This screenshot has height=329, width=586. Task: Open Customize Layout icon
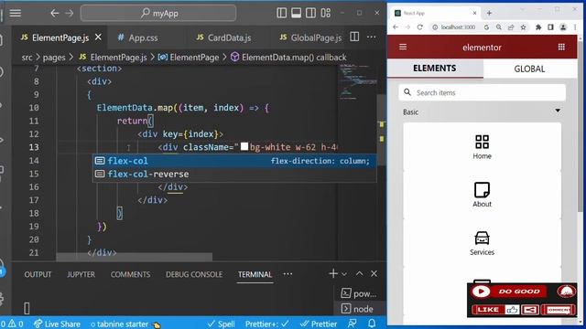coord(326,13)
